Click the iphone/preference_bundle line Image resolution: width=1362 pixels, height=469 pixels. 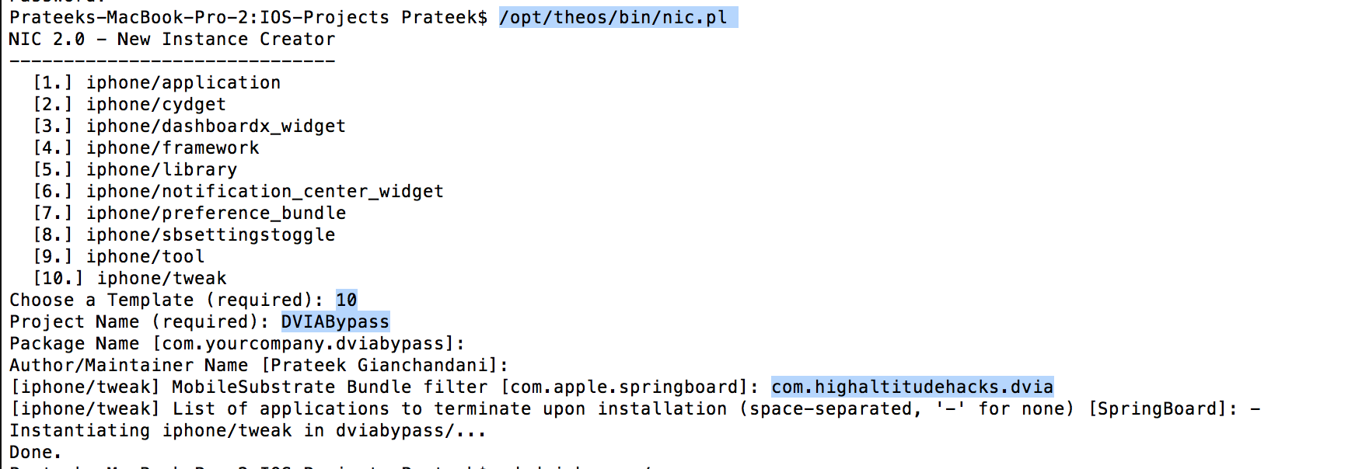click(x=190, y=213)
